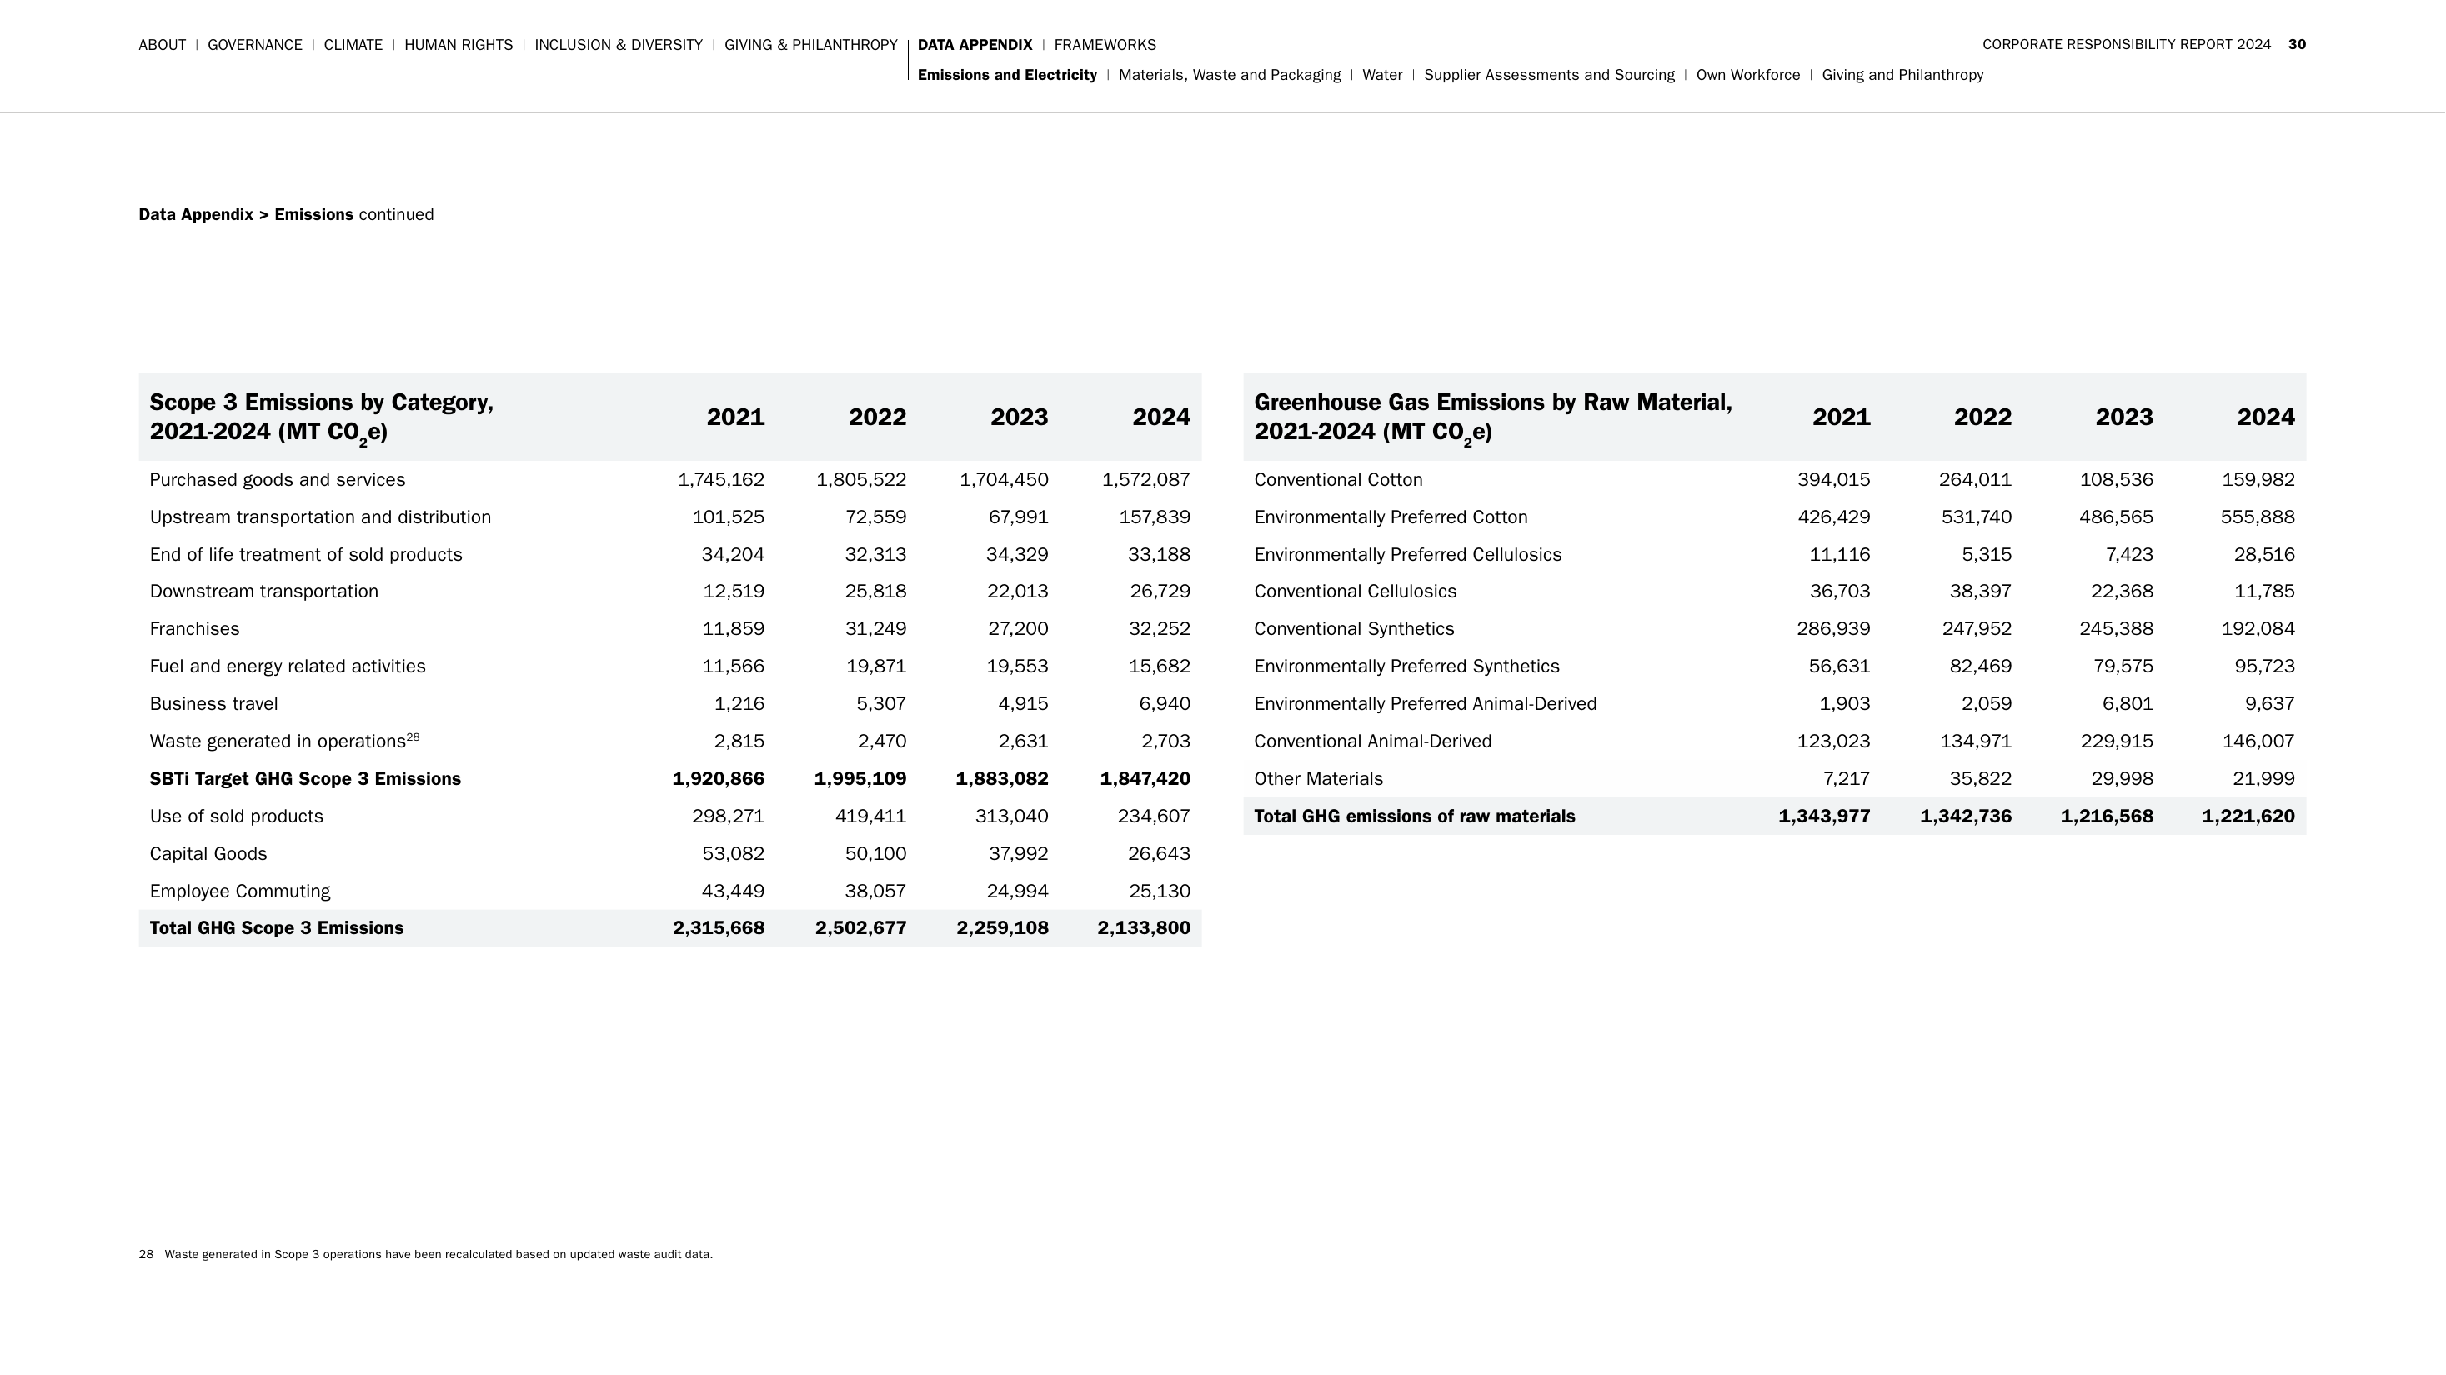Open INCLUSION & DIVERSITY section

coord(618,45)
